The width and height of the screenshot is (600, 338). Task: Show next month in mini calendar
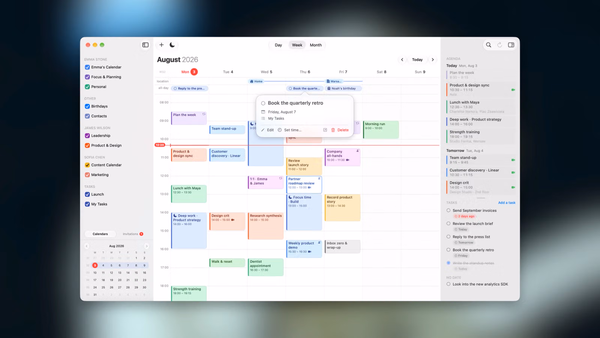(147, 246)
